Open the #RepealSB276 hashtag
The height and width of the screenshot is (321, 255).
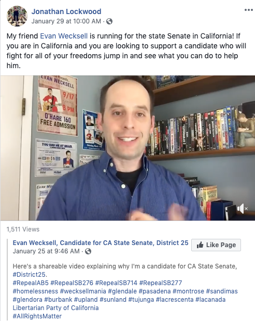pyautogui.click(x=72, y=283)
